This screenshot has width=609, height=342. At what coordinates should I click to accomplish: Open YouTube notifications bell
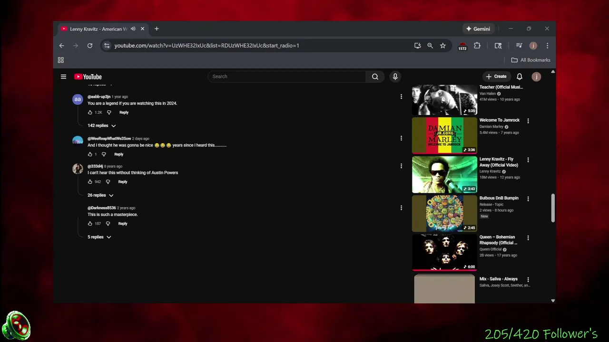click(x=520, y=76)
